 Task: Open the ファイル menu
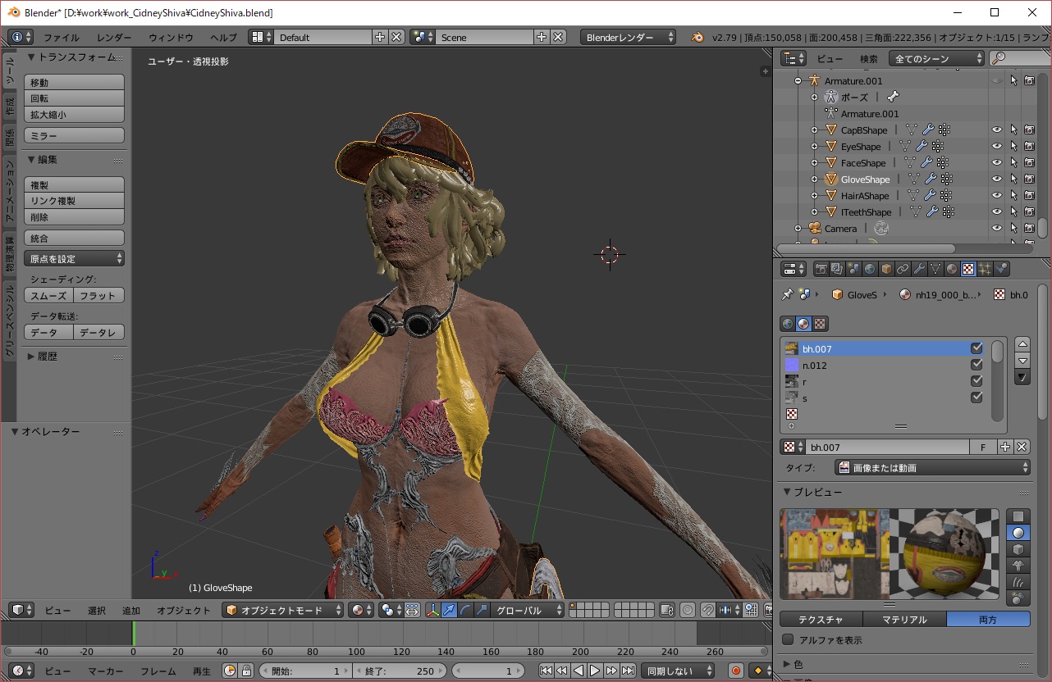click(x=62, y=38)
